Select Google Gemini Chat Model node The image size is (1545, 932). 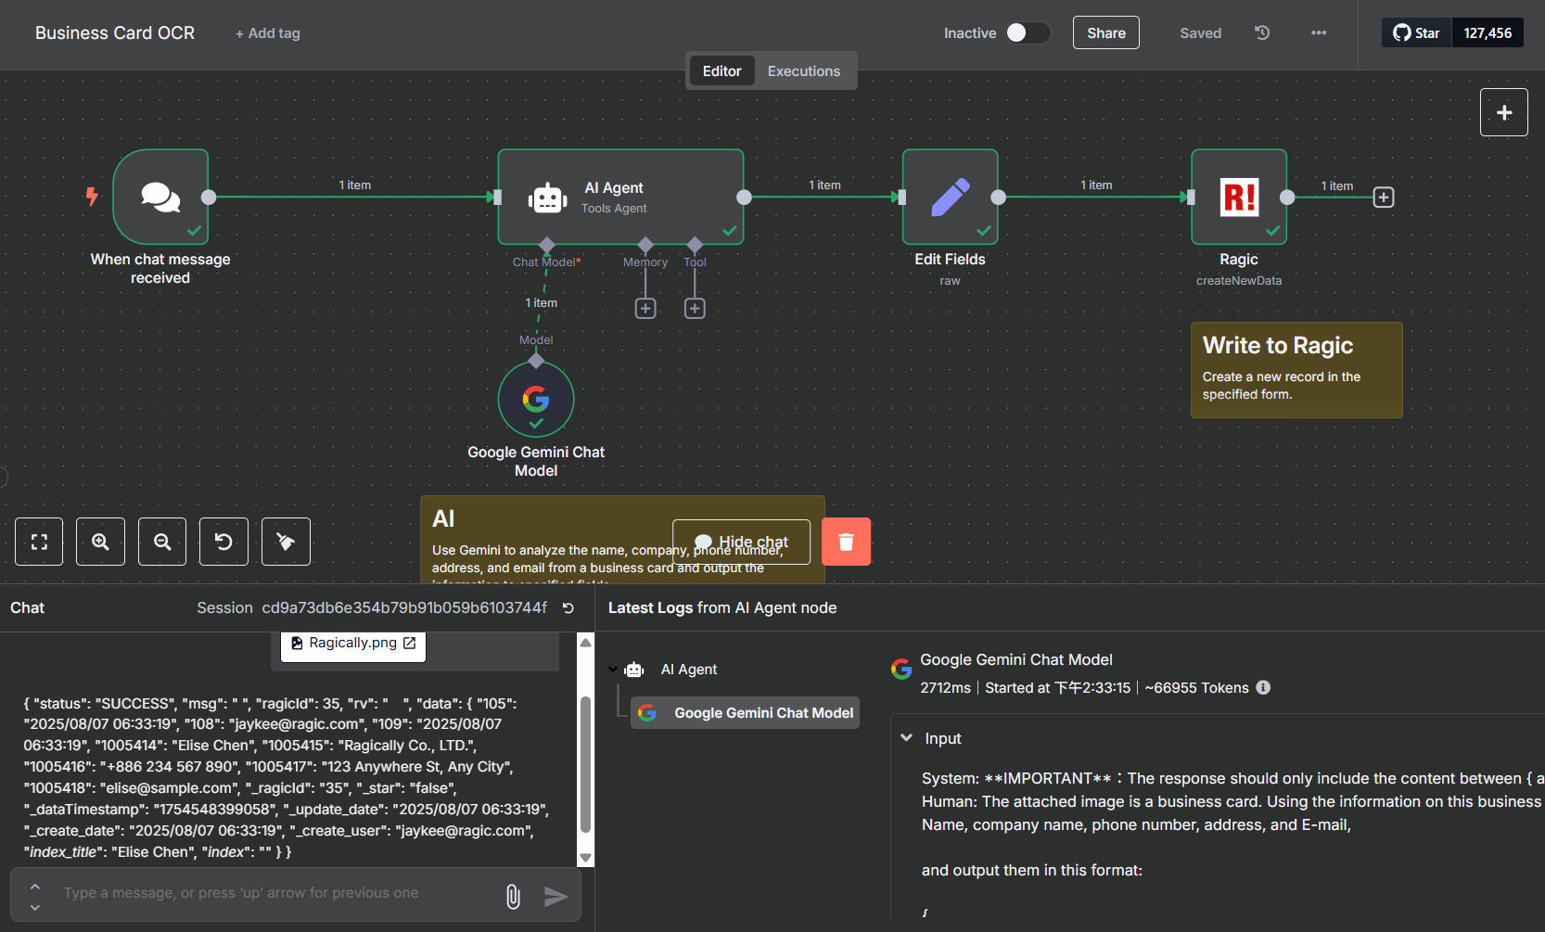[x=536, y=399]
